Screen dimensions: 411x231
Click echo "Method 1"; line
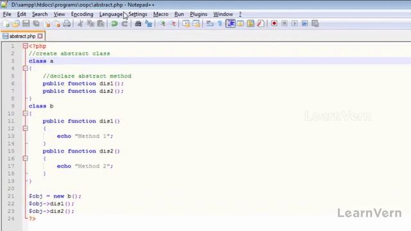point(85,136)
